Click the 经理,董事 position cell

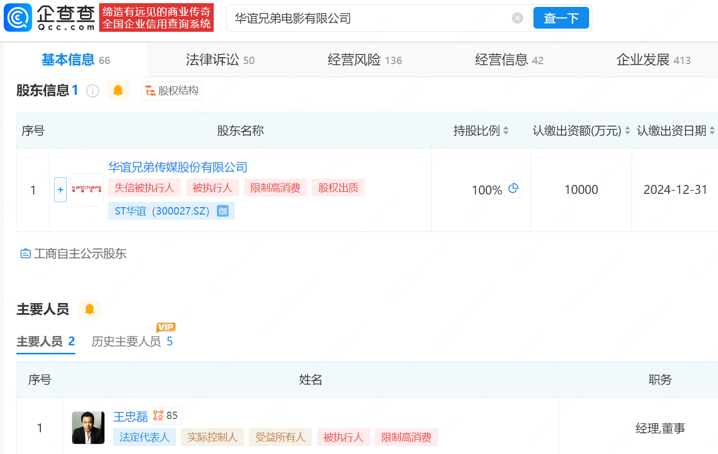[660, 428]
